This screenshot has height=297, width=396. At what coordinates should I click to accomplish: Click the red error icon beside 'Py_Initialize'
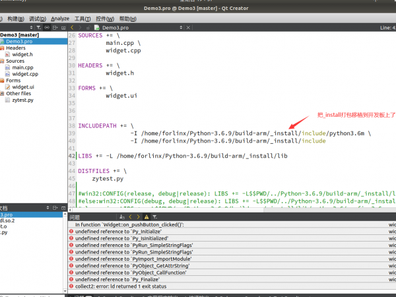click(71, 232)
